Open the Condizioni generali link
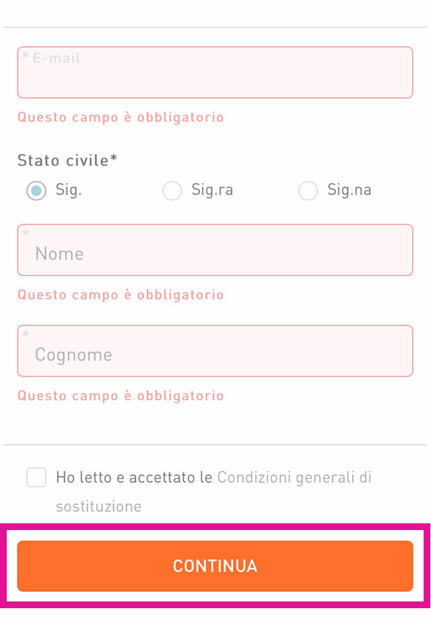 (x=294, y=478)
